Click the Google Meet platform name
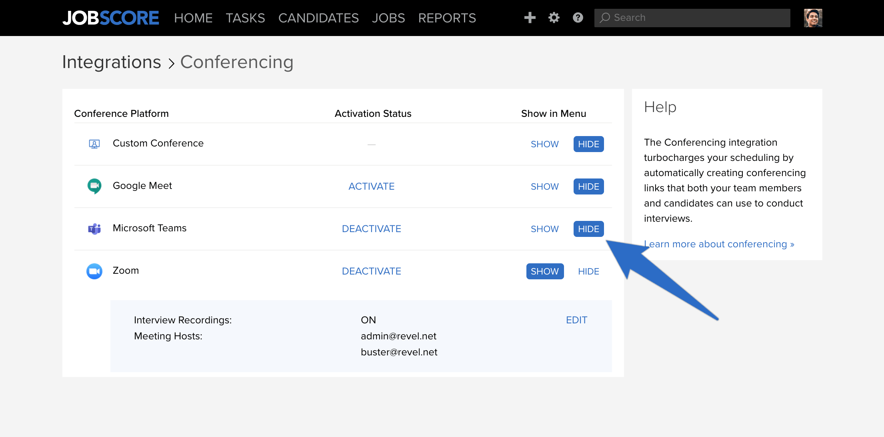 (x=142, y=186)
